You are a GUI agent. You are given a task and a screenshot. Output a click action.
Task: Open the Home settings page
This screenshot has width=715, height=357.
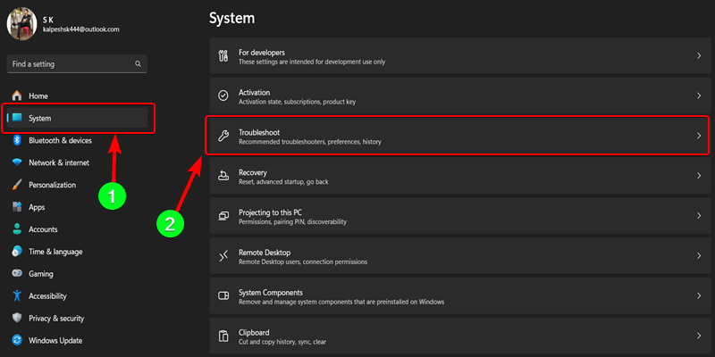coord(38,95)
